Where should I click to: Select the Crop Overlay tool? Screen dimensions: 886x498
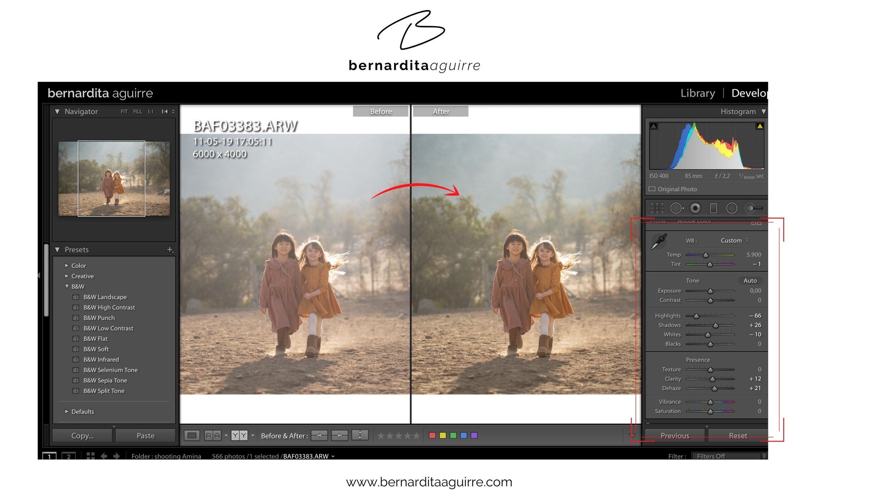pos(657,208)
